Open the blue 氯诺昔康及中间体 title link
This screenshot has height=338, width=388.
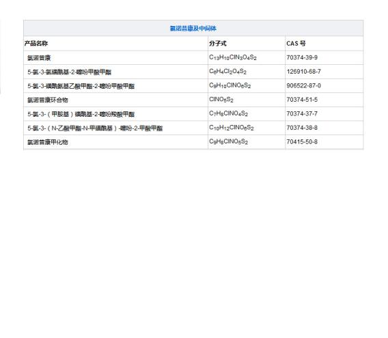[193, 29]
